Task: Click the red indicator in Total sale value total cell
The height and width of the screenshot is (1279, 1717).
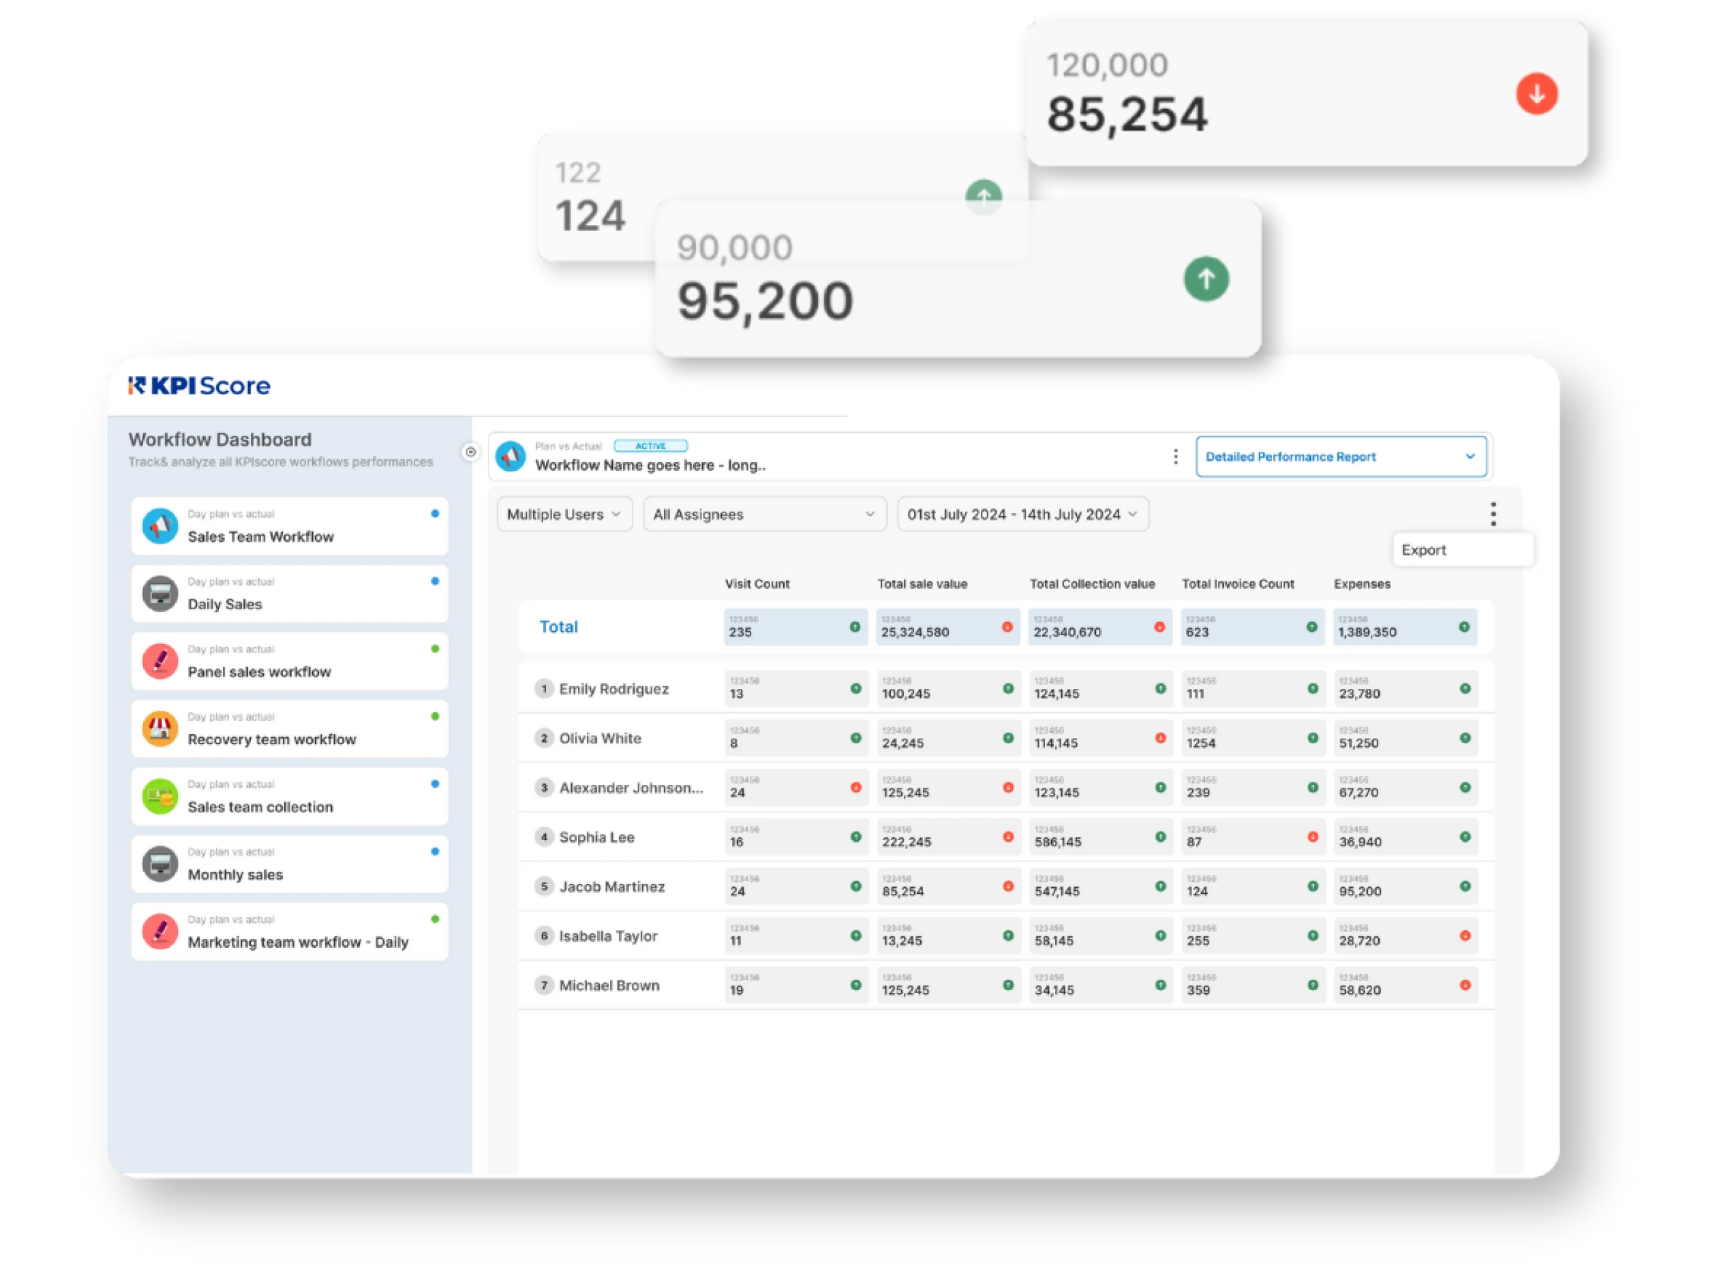Action: tap(1007, 627)
